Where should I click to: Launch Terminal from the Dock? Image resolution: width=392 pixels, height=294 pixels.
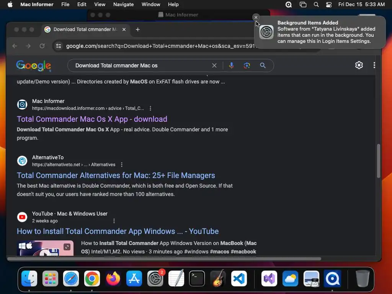coord(197,279)
